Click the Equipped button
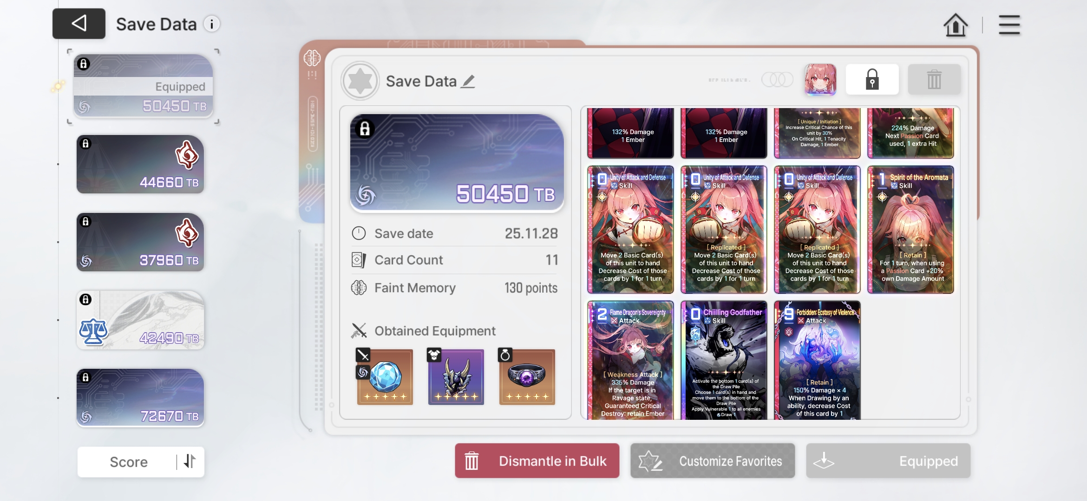The height and width of the screenshot is (501, 1087). 888,461
